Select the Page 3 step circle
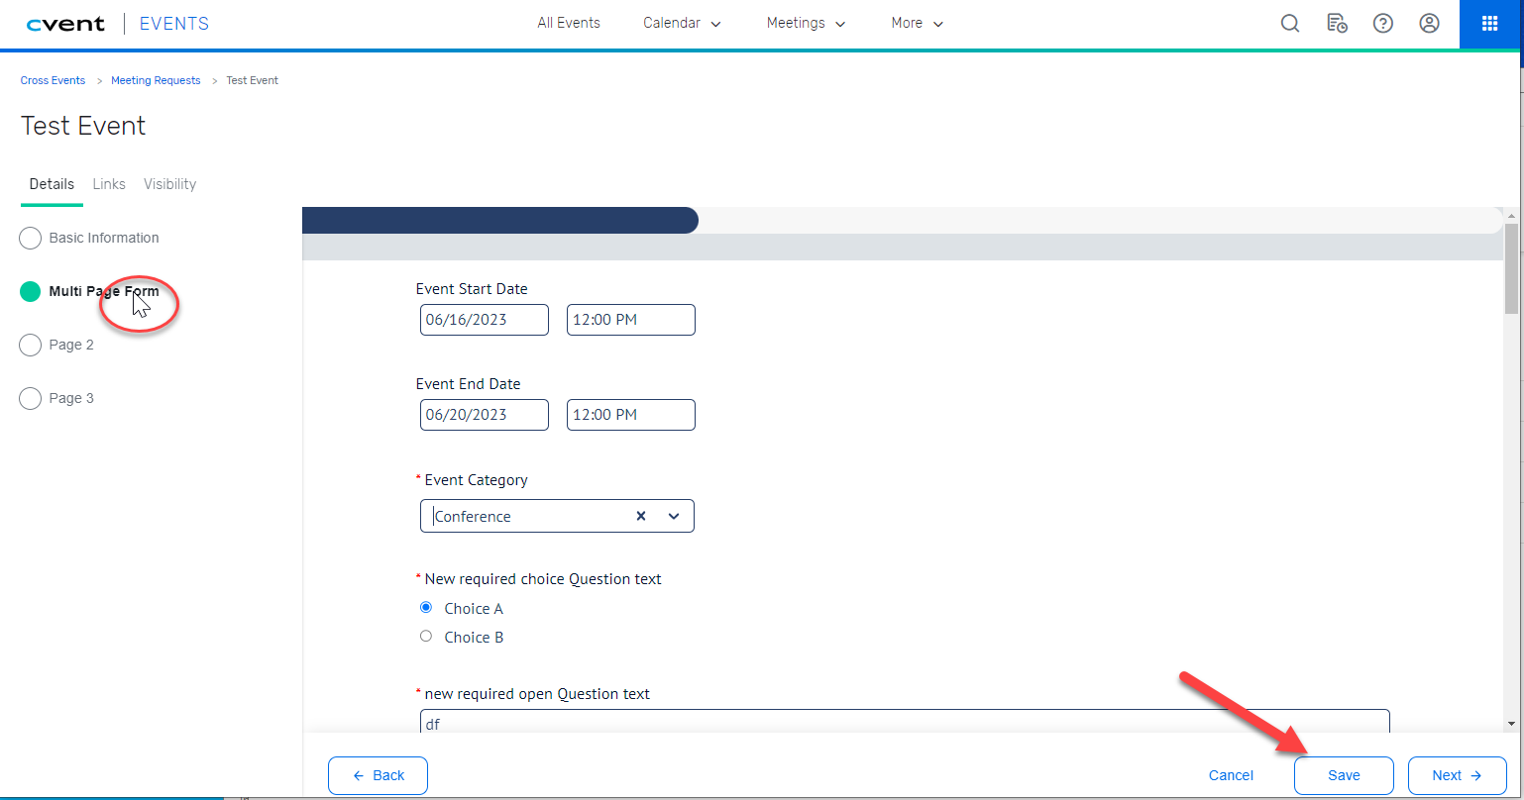This screenshot has height=800, width=1524. click(31, 398)
